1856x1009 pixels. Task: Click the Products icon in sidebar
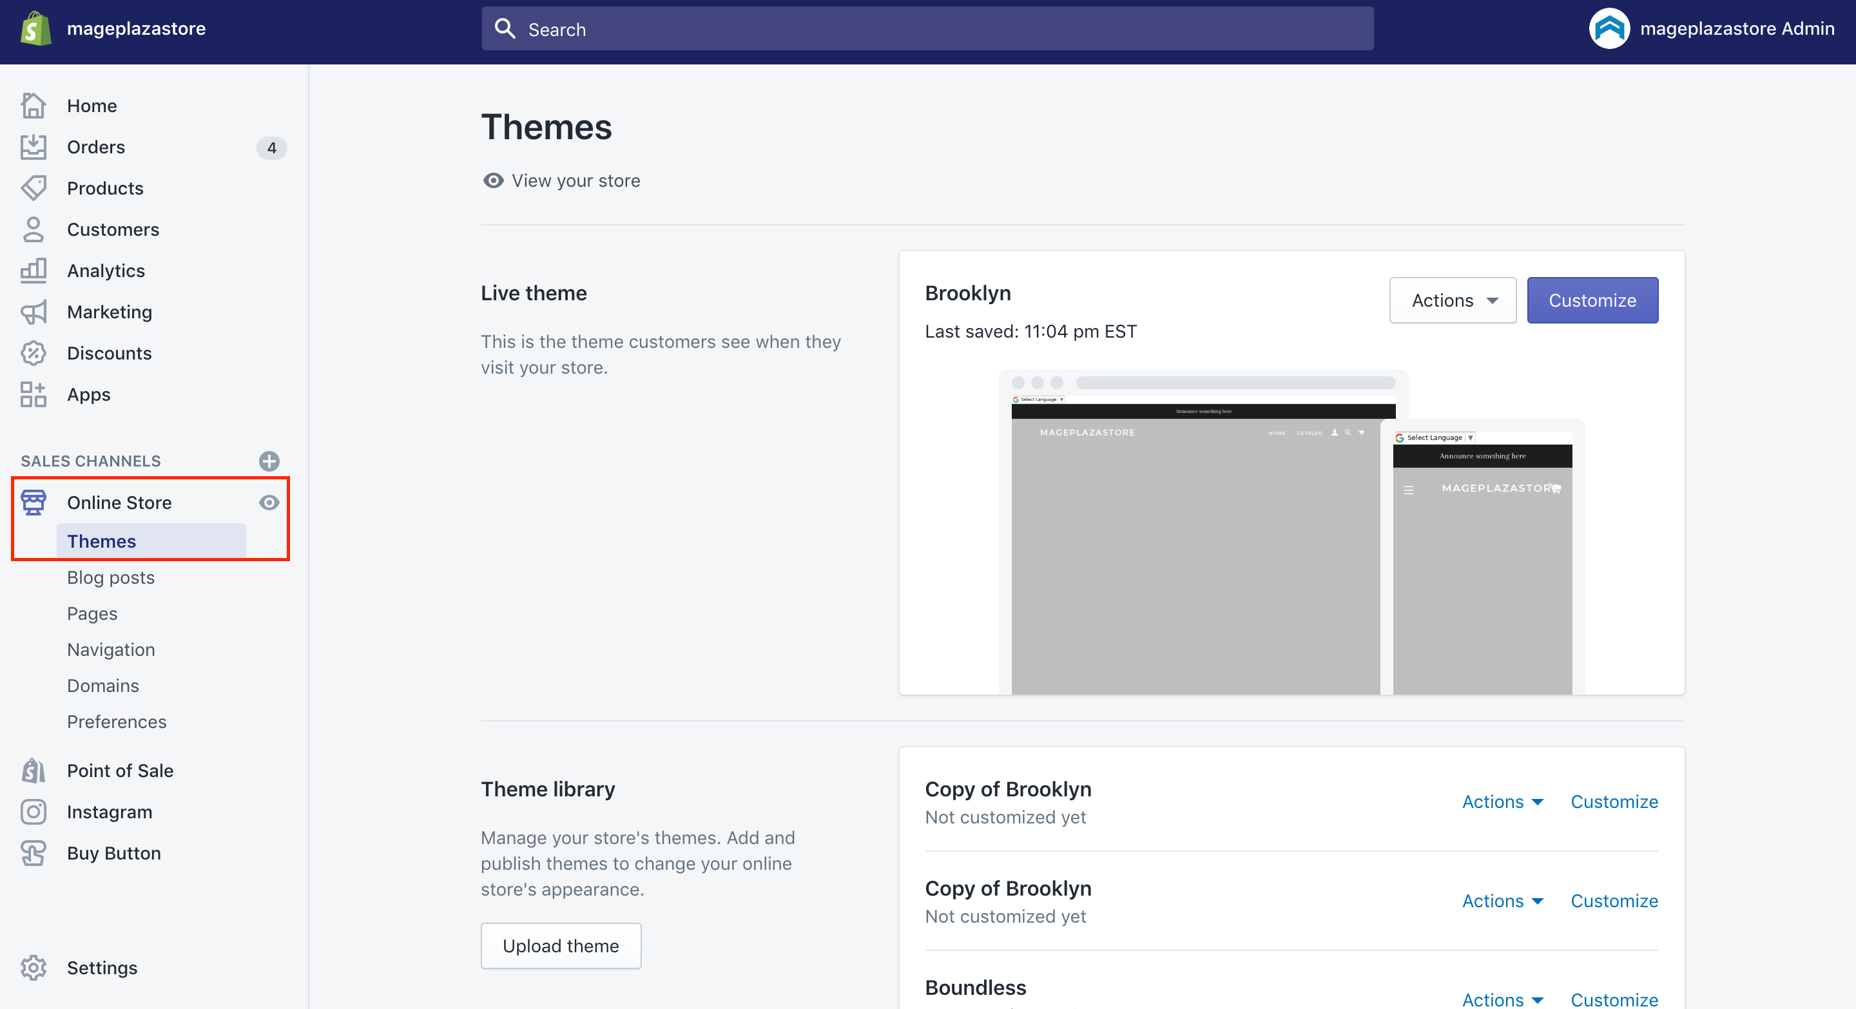[34, 187]
